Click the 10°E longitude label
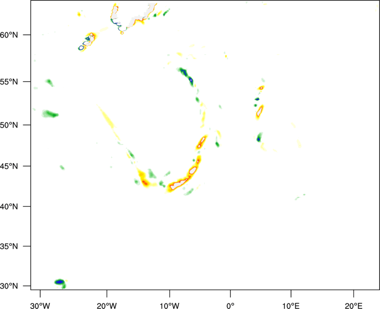This screenshot has height=309, width=380. [x=291, y=306]
